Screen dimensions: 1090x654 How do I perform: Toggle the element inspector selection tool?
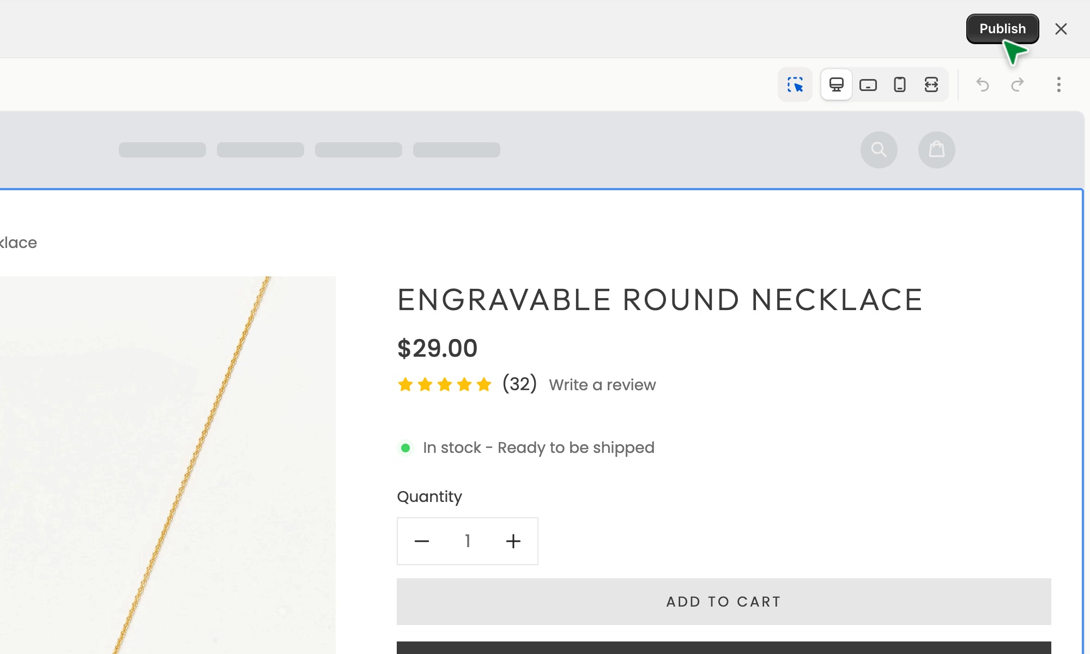[x=795, y=85]
